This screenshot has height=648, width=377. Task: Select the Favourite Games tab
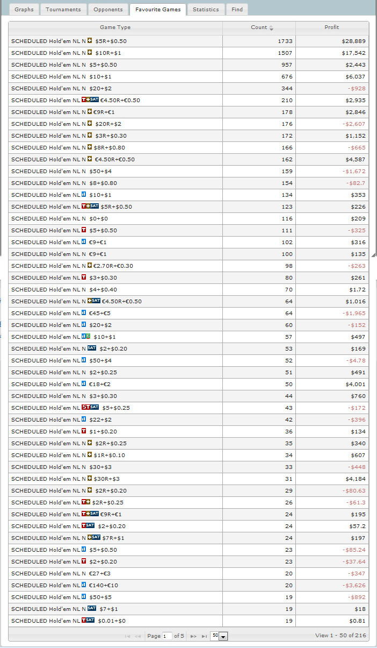pyautogui.click(x=158, y=9)
